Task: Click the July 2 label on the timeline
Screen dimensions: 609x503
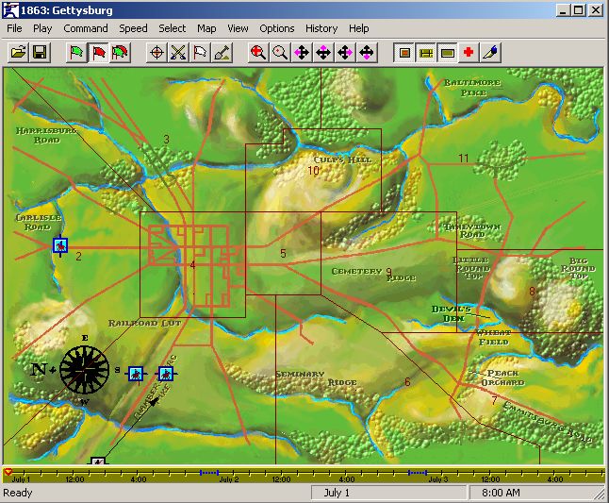Action: tap(229, 479)
